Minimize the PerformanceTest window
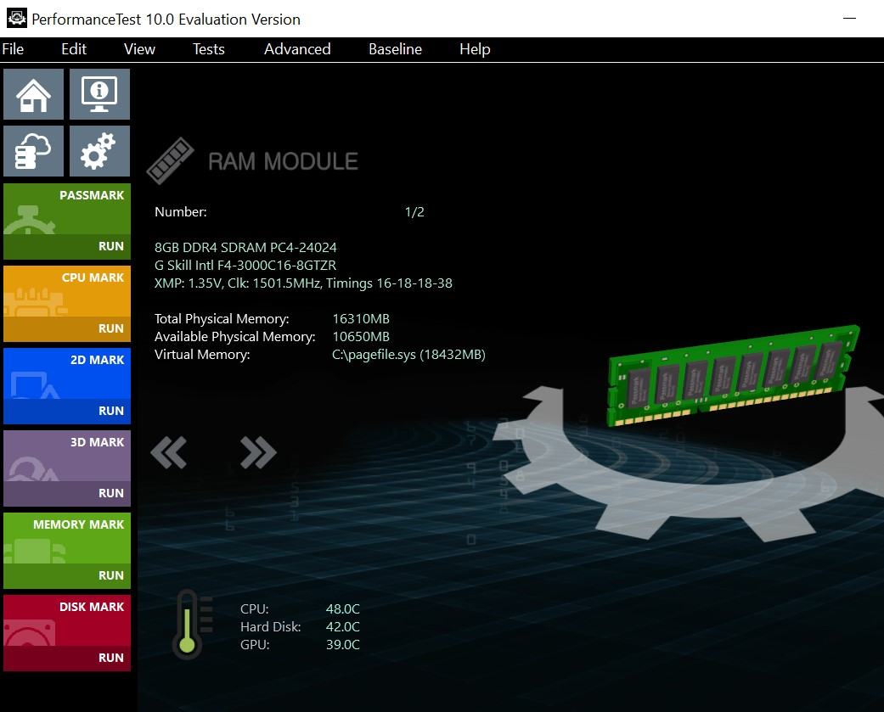This screenshot has width=884, height=712. (850, 18)
